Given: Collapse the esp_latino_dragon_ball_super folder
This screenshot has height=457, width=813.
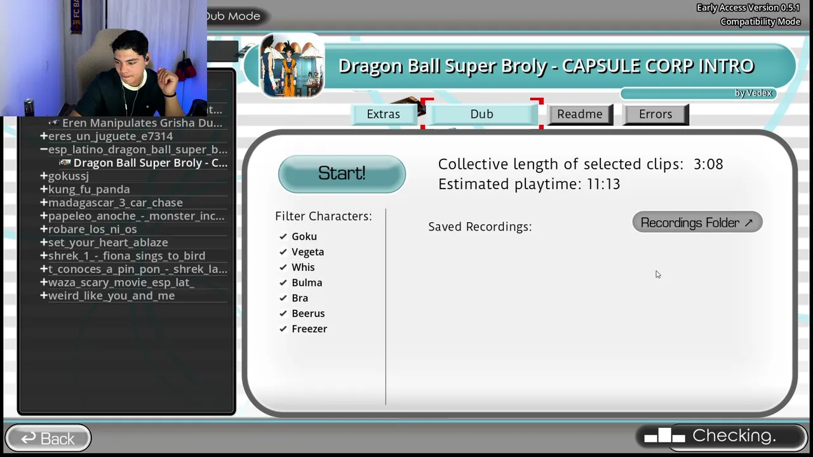Looking at the screenshot, I should [44, 149].
